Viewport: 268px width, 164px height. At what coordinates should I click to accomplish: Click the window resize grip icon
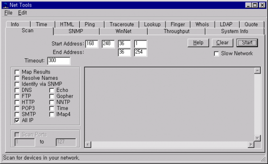pyautogui.click(x=263, y=159)
